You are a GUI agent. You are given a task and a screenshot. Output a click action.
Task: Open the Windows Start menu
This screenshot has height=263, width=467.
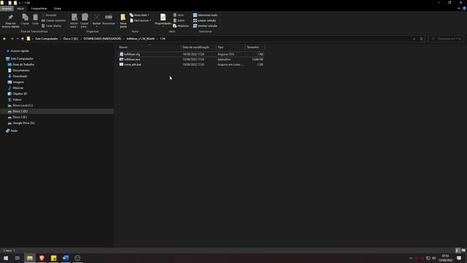(6, 258)
